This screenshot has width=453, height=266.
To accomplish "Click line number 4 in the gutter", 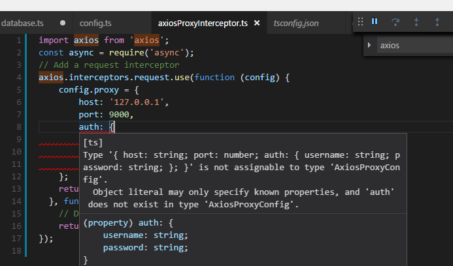I will click(19, 78).
